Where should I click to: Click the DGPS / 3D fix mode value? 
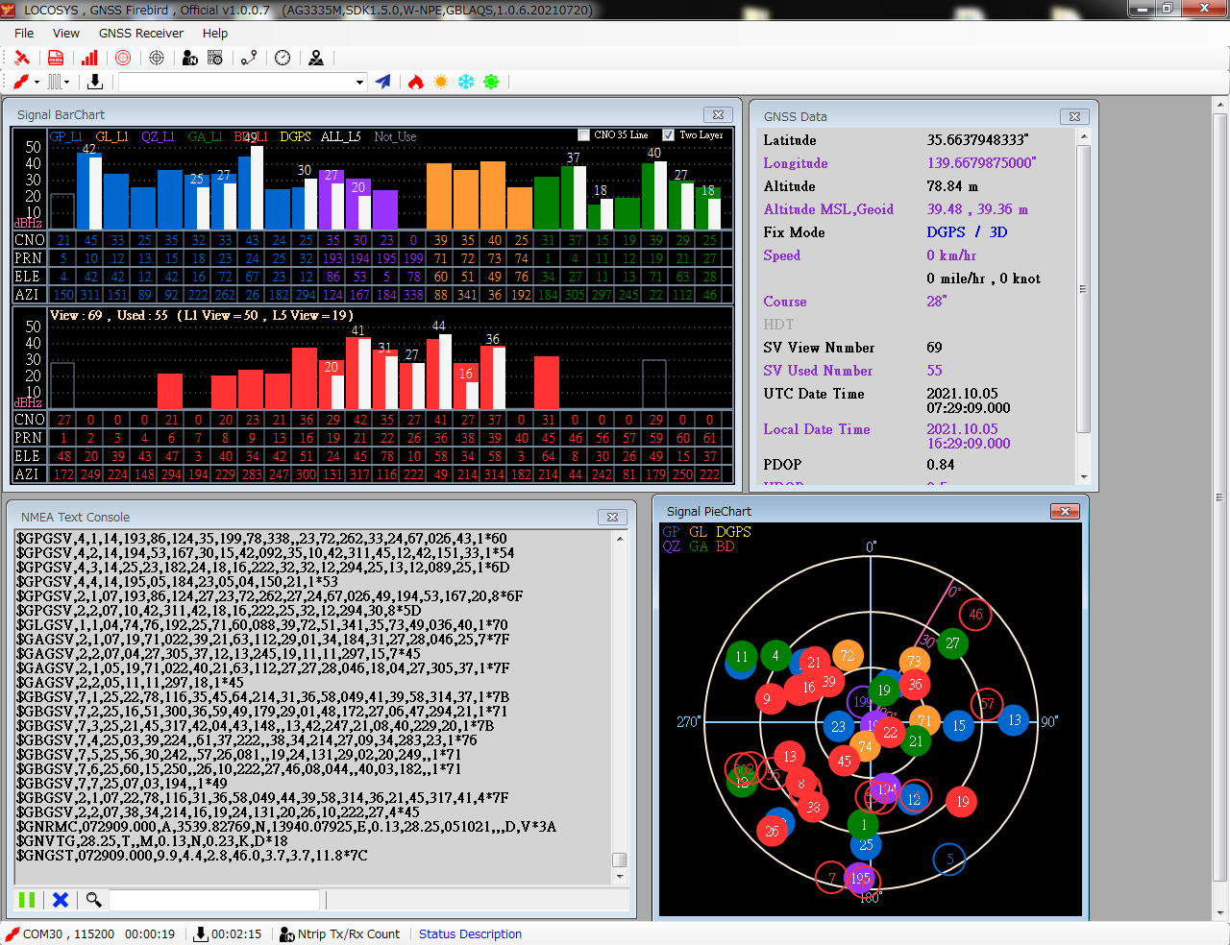click(x=967, y=232)
